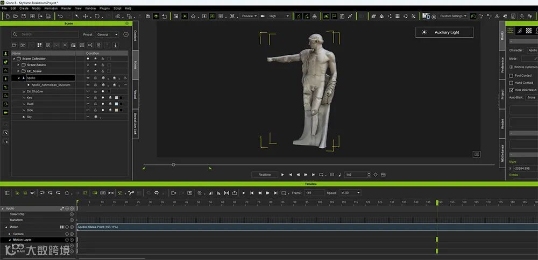The width and height of the screenshot is (538, 260).
Task: Open the Preset General dropdown
Action: coord(108,34)
